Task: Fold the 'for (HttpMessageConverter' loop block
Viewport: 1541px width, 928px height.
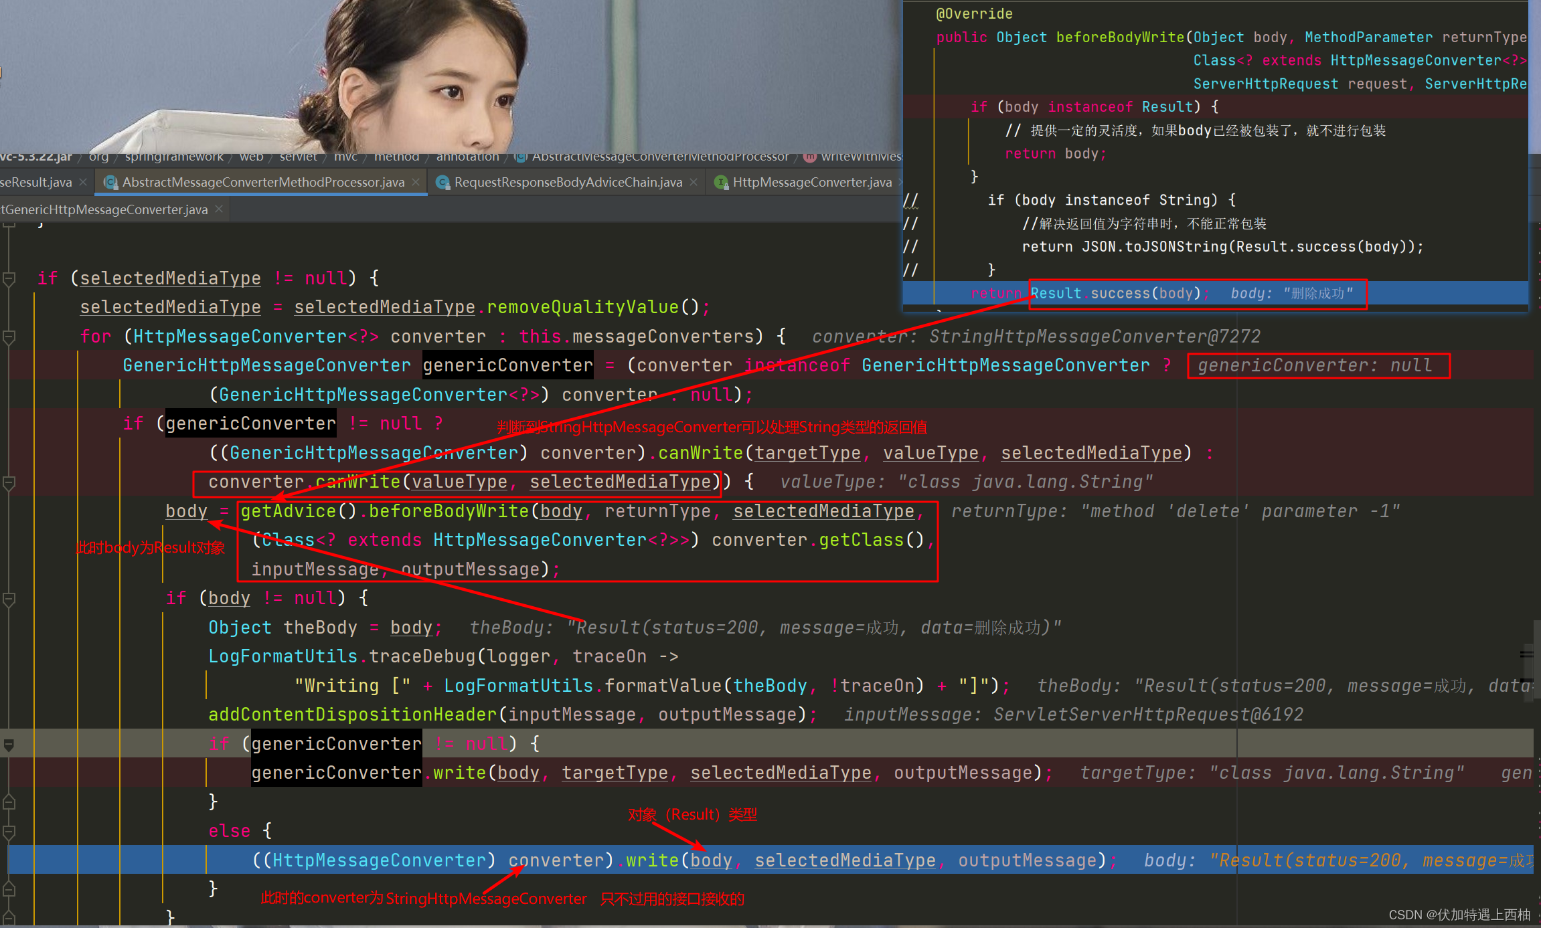Action: click(9, 337)
